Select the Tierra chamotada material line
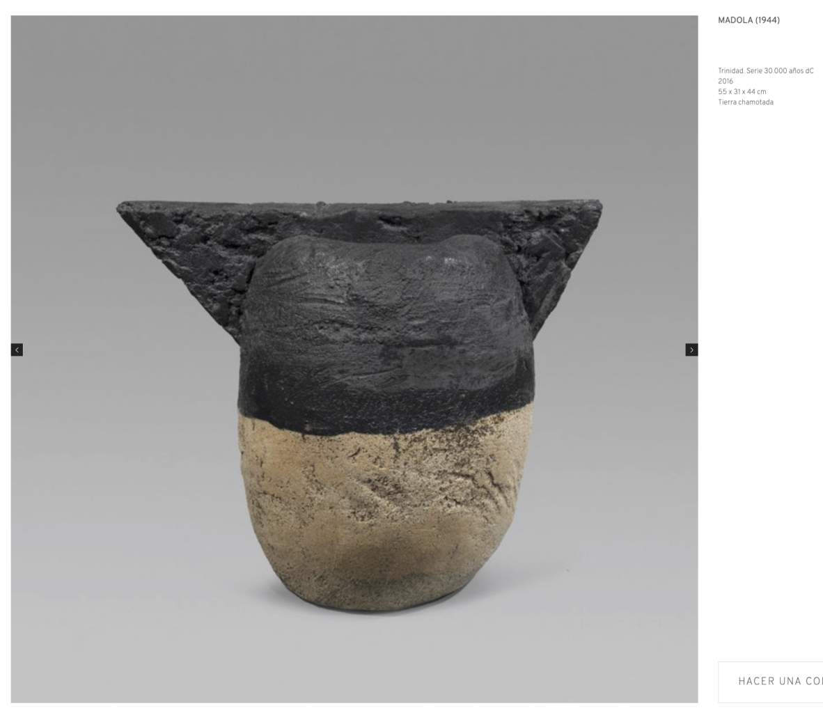Screen dimensions: 823x713 745,102
